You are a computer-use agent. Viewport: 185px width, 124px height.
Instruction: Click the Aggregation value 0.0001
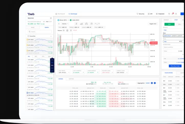[148, 83]
